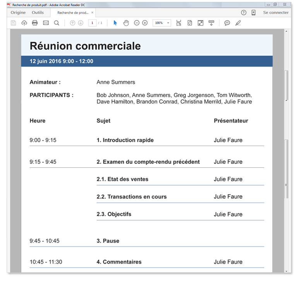Click the vertical scrollbar down arrow
This screenshot has height=281, width=298.
(286, 271)
